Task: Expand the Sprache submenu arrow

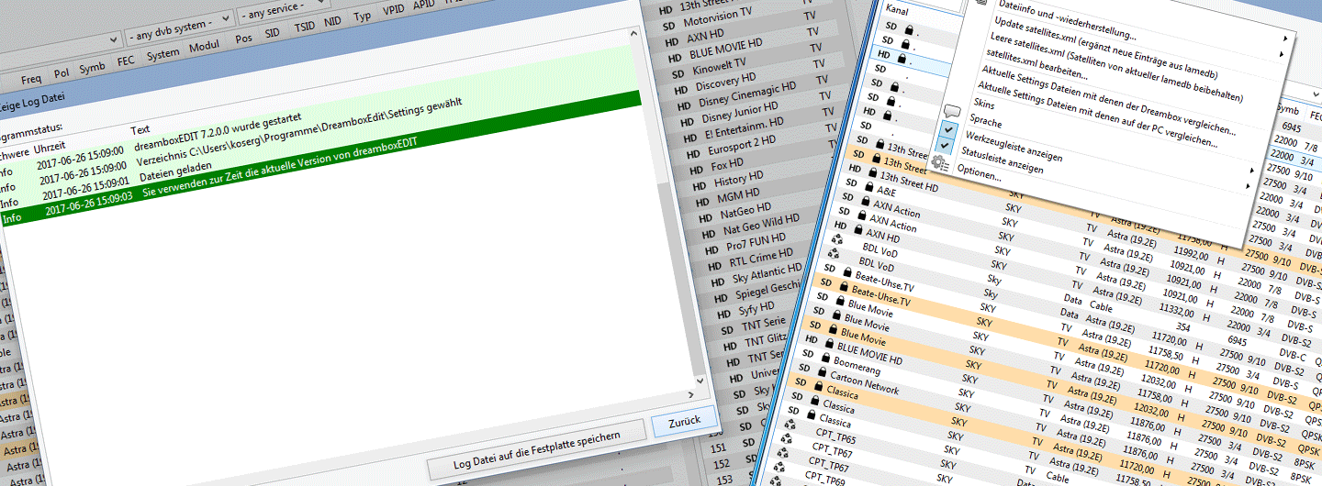Action: 1249,186
